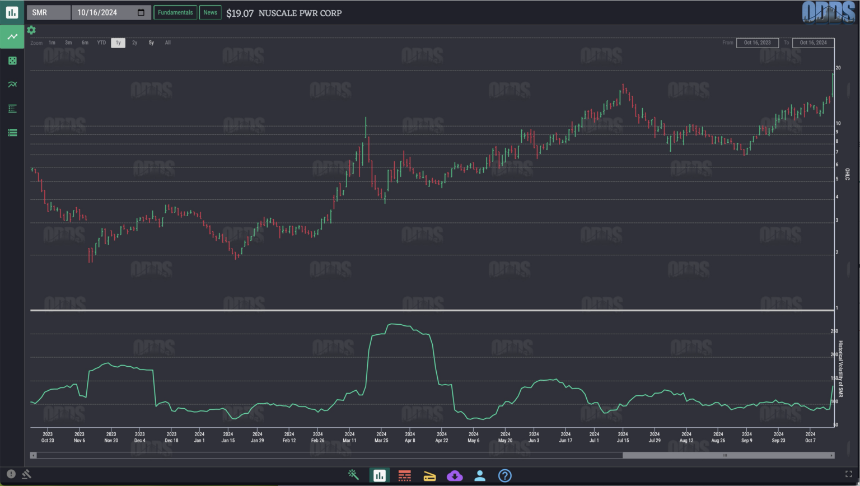Select the line chart tool in the left sidebar
The image size is (860, 486).
click(12, 36)
